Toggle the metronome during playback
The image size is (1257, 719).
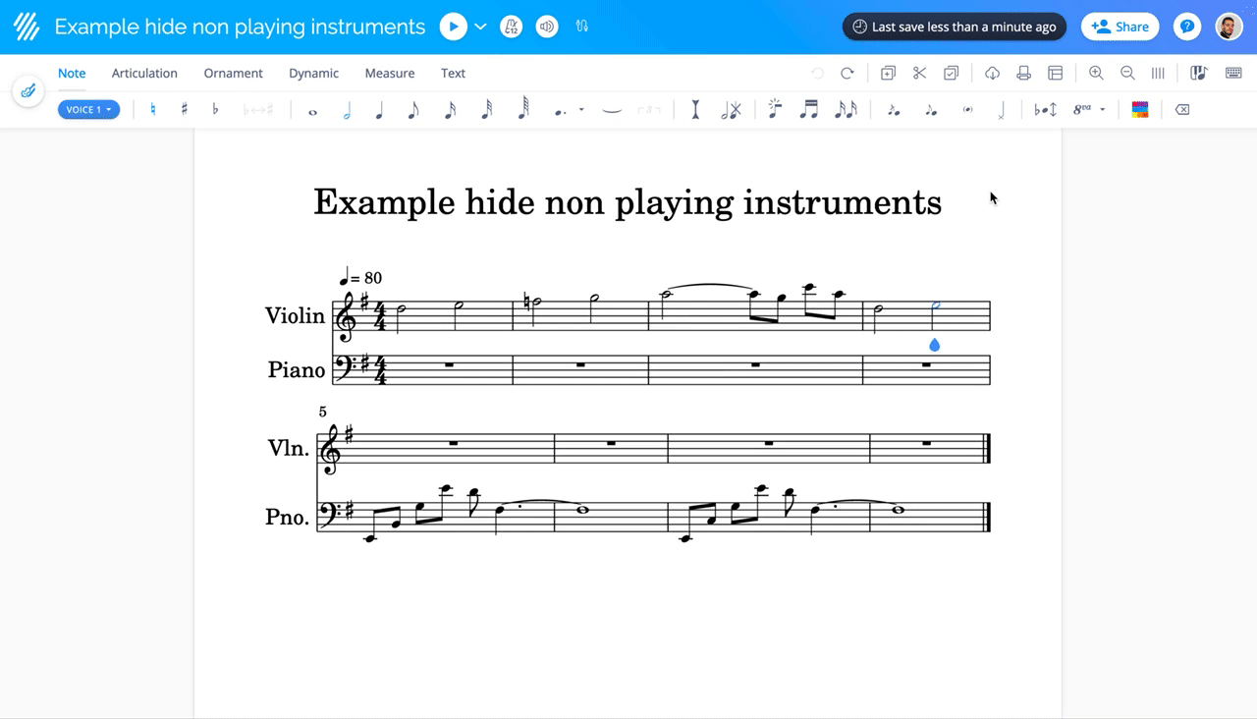tap(511, 27)
